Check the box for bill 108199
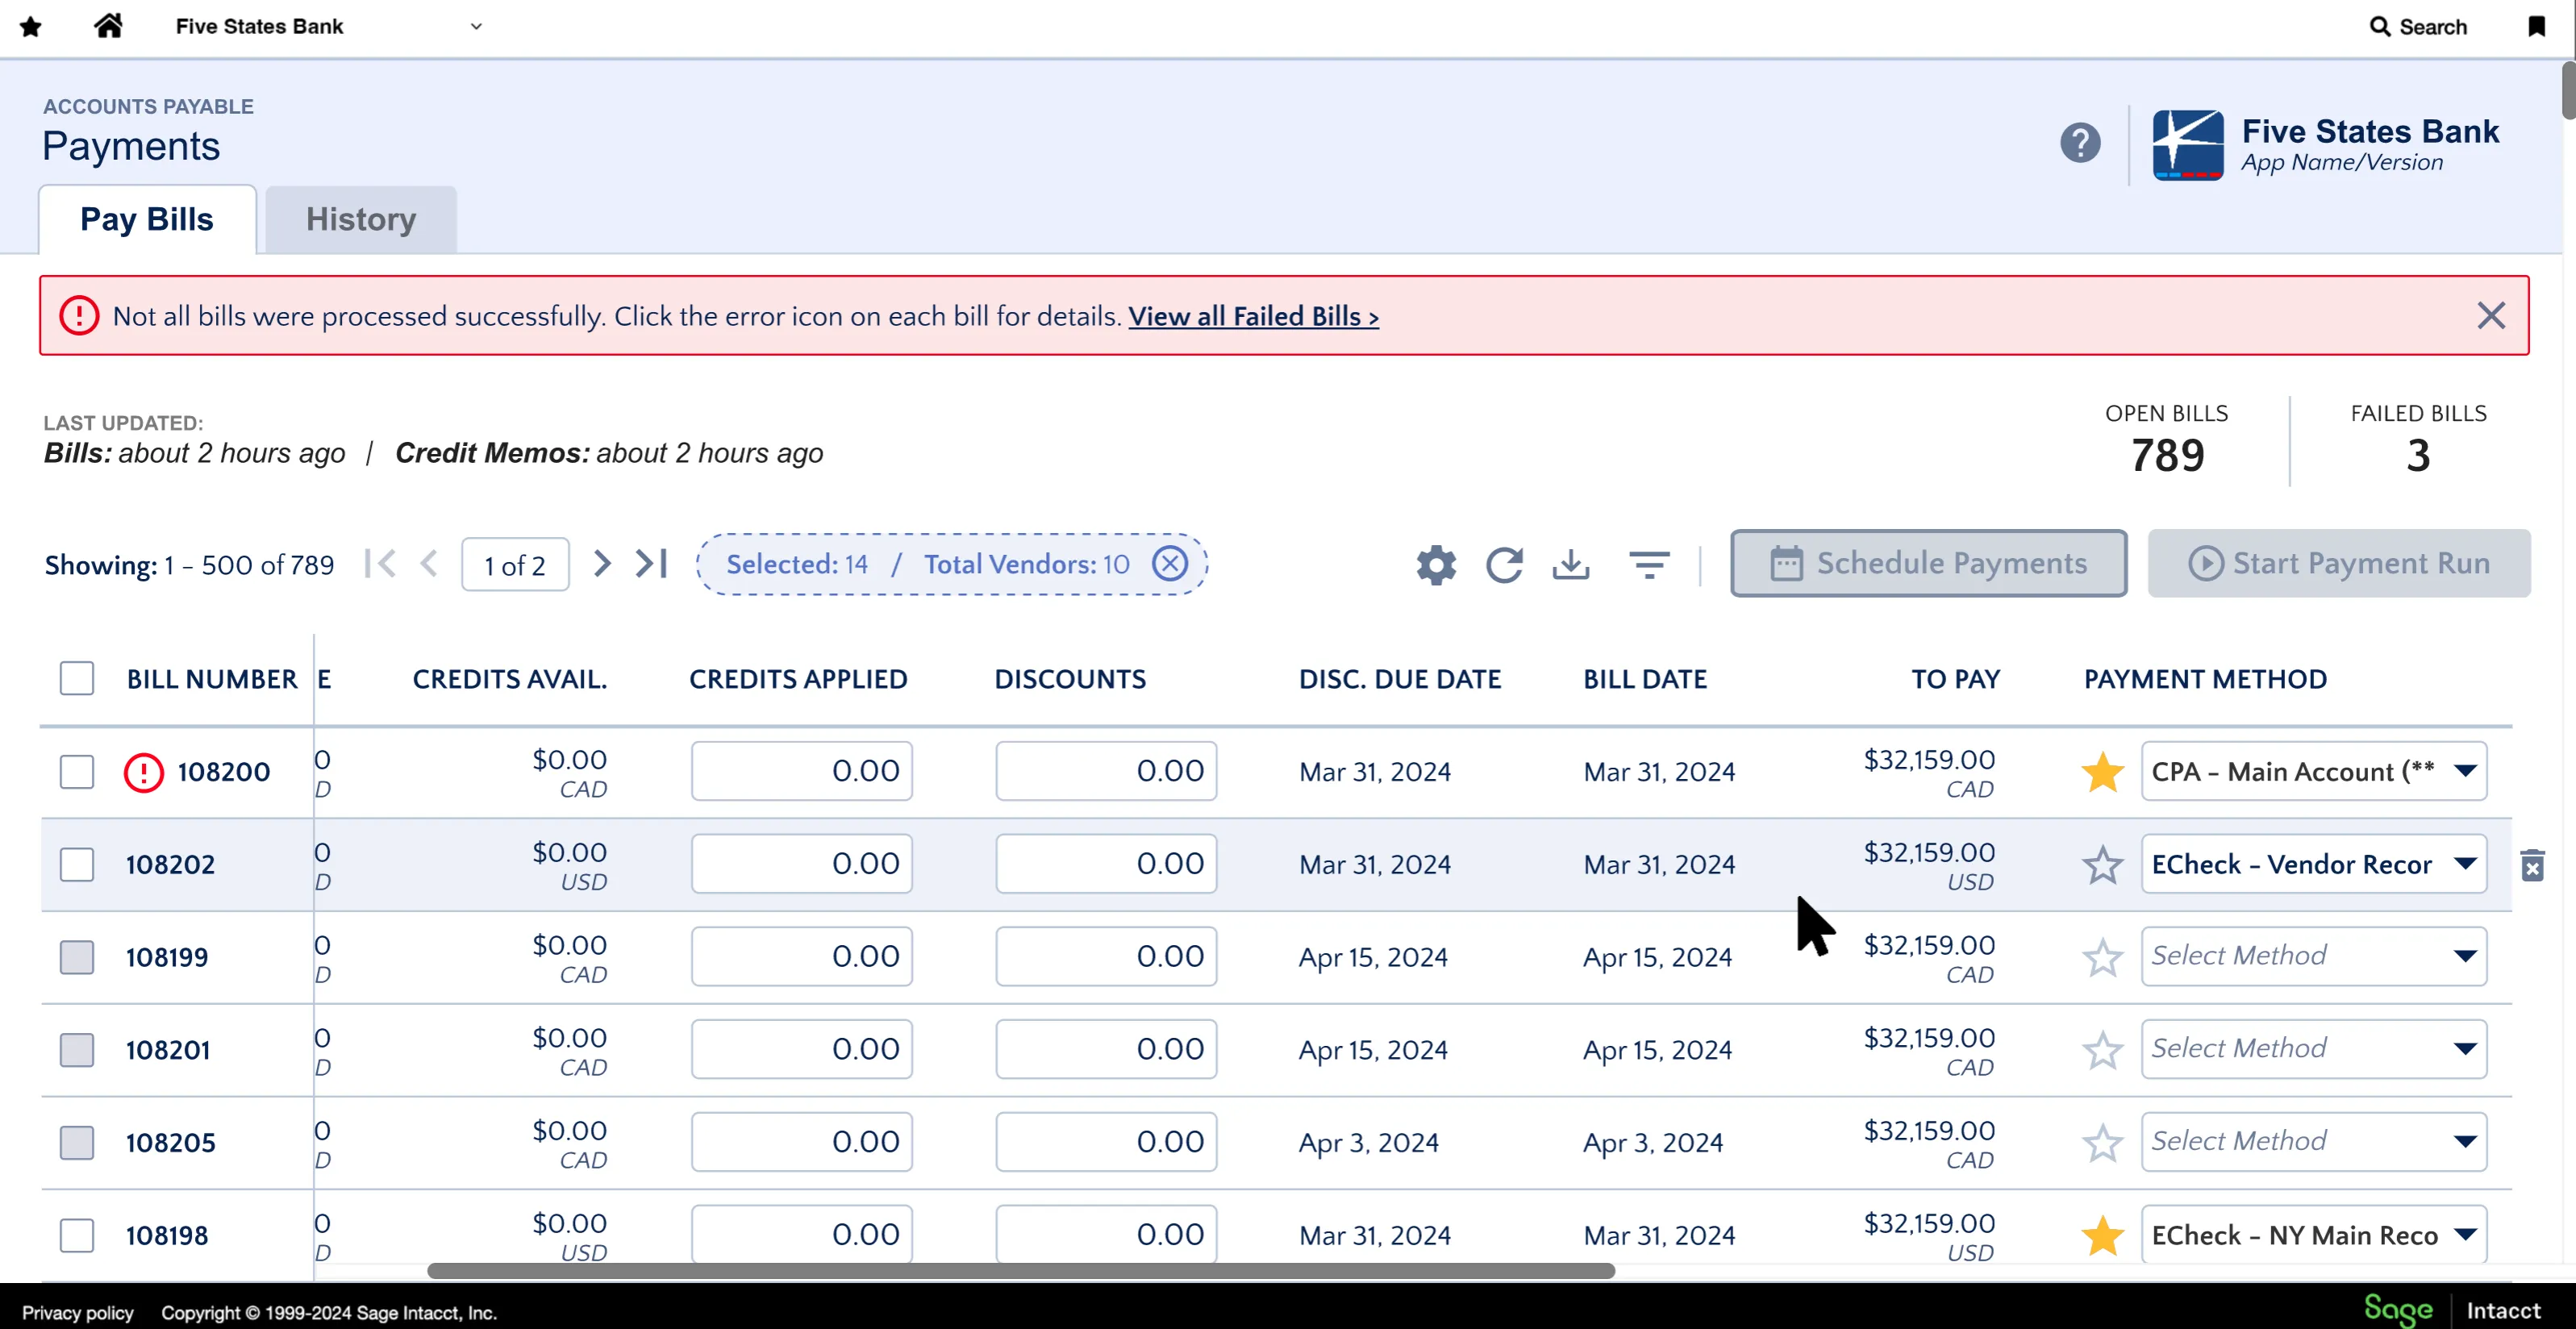The height and width of the screenshot is (1329, 2576). coord(77,958)
